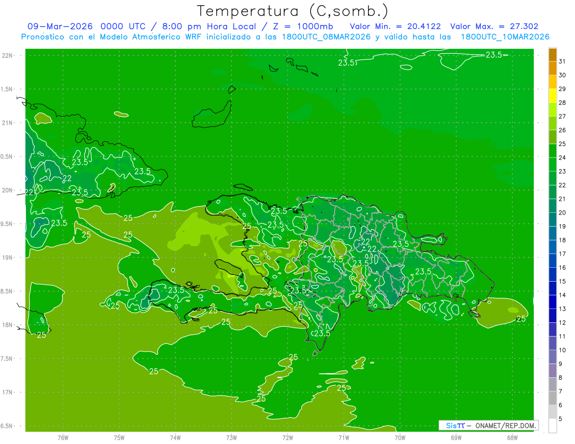575x444 pixels.
Task: Click the '21N' latitude axis label
Action: tap(7, 123)
